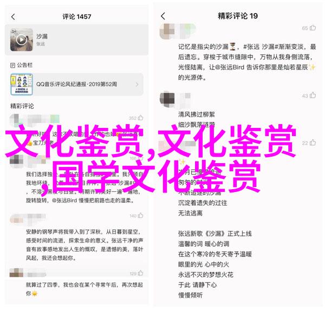The image size is (325, 309).
Task: Click the announcement banner thumbnail image
Action: coord(22,84)
